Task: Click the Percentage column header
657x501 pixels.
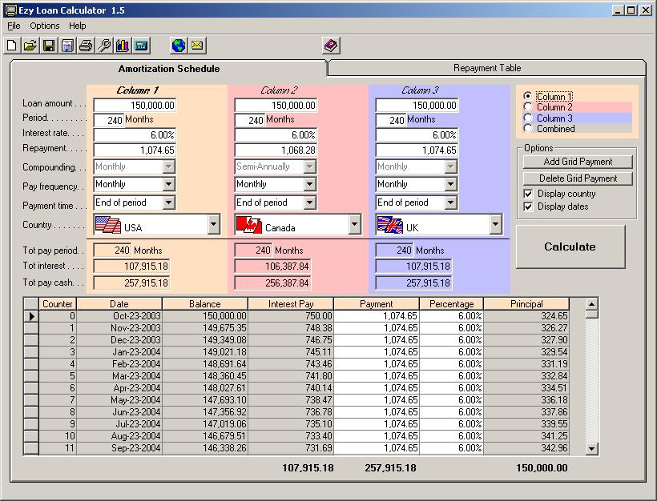Action: [451, 304]
